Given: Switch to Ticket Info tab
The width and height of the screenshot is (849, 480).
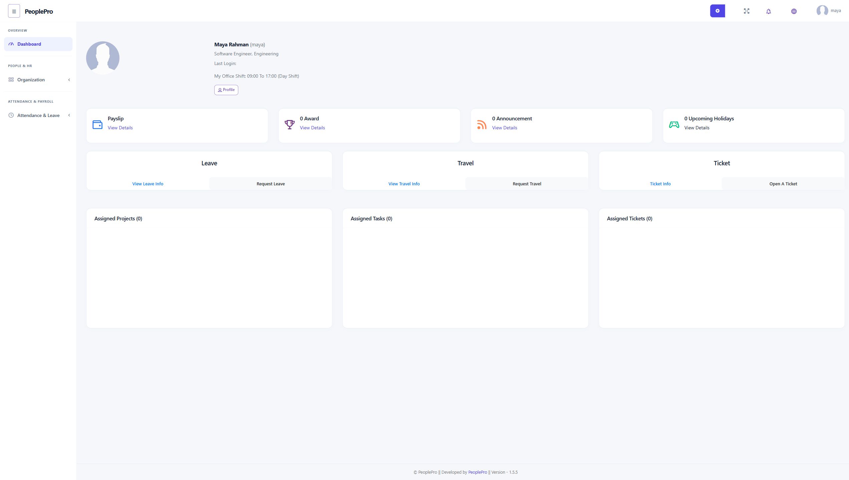Looking at the screenshot, I should pyautogui.click(x=660, y=184).
